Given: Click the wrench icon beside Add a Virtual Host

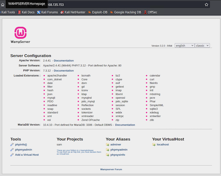Looking at the screenshot, I should (x=12, y=155).
